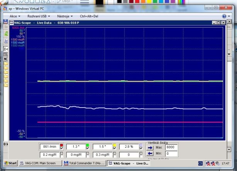Image resolution: width=237 pixels, height=171 pixels.
Task: Select the 2.8 % value box
Action: point(129,147)
